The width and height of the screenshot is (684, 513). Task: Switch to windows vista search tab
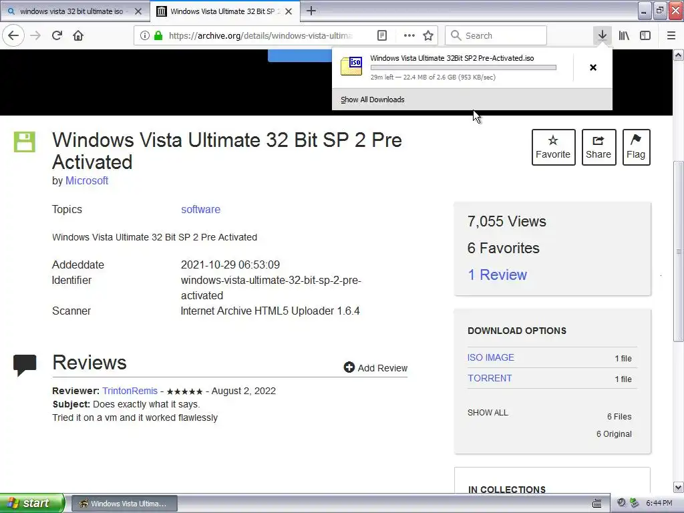(x=75, y=11)
